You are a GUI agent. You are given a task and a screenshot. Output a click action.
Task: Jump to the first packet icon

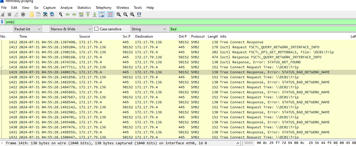pos(88,14)
